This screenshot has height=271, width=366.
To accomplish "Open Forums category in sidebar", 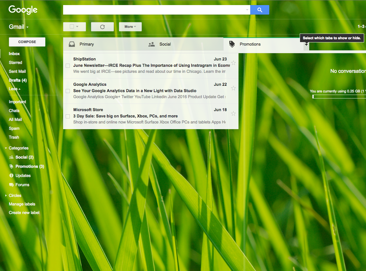I will pos(22,185).
